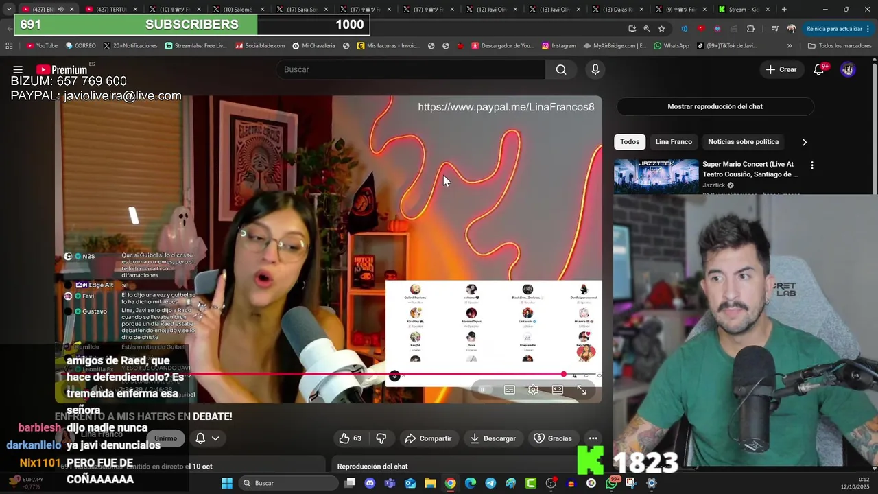
Task: Open YouTube notifications bell with 9+ badge
Action: click(x=819, y=69)
